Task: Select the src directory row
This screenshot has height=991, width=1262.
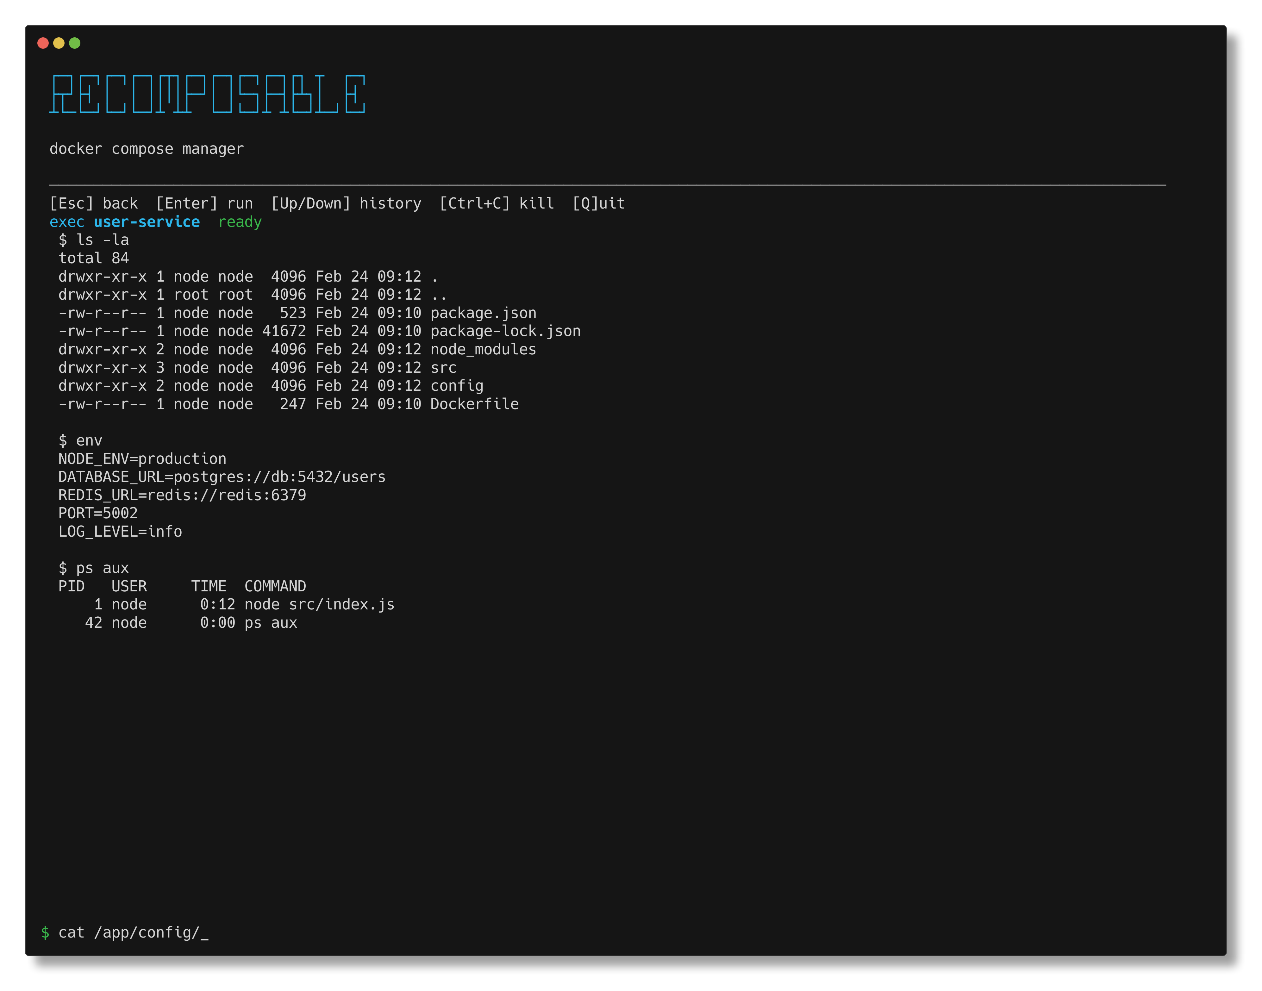Action: click(257, 368)
